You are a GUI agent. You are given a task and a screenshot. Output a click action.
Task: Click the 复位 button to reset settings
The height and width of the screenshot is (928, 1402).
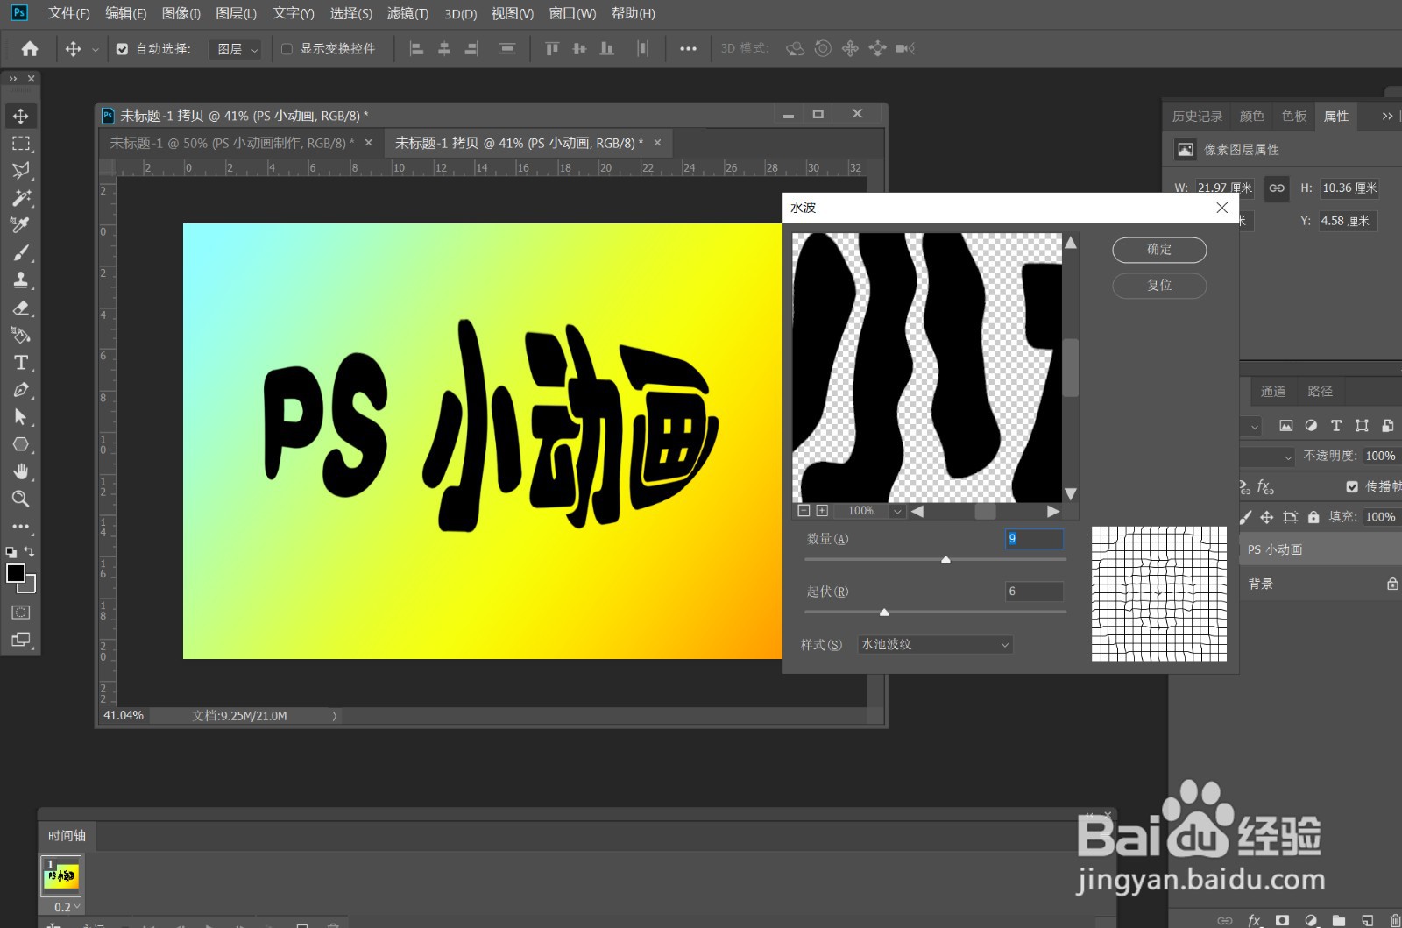1159,285
